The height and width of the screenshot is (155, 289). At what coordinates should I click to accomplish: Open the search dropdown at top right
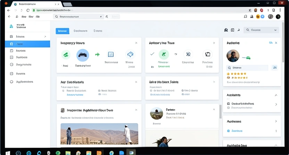[x=275, y=30]
